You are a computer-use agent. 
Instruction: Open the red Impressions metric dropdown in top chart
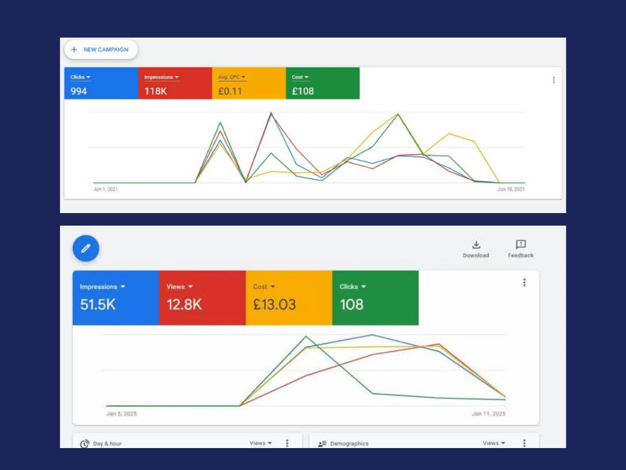click(x=162, y=77)
